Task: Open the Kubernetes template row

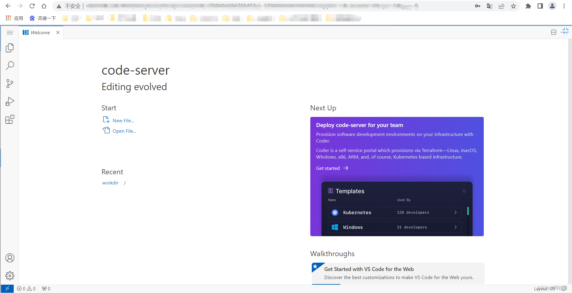Action: coord(395,212)
